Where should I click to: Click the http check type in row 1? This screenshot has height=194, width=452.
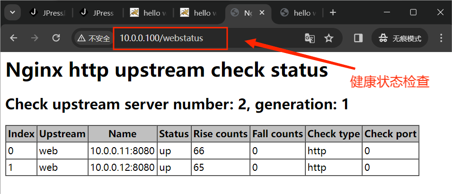point(317,167)
